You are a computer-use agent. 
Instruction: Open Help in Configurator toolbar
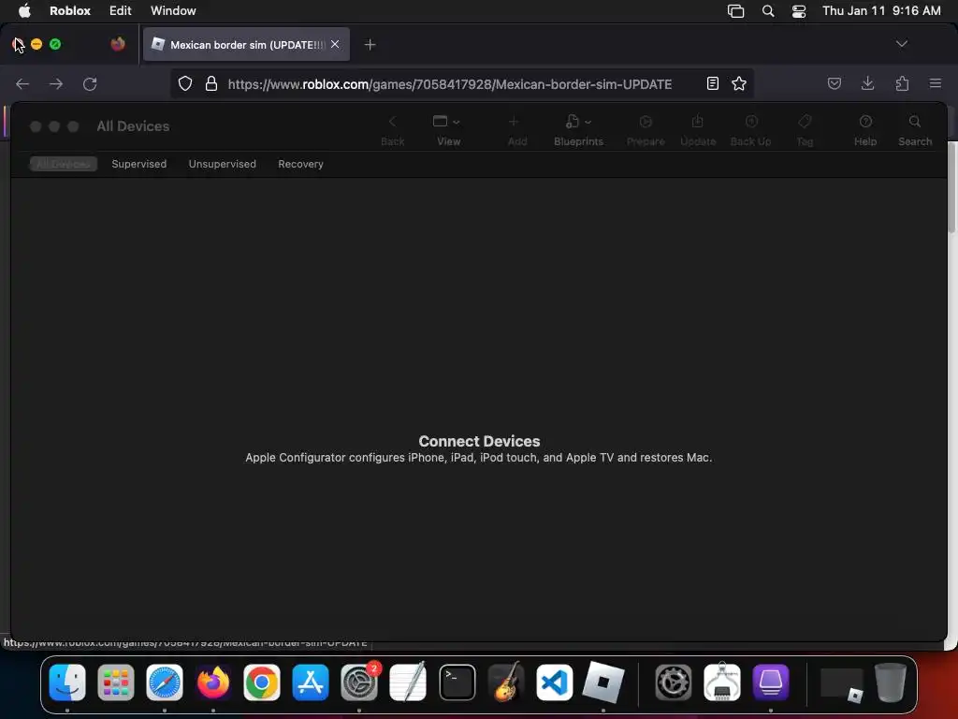coord(865,130)
